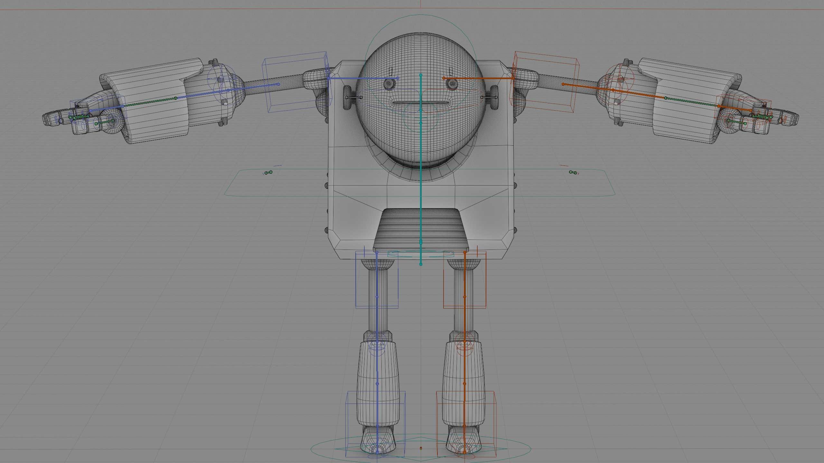
Task: Select the green forearm bone on the blue arm
Action: (149, 102)
